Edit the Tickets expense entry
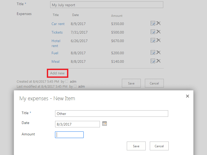 coord(153,32)
